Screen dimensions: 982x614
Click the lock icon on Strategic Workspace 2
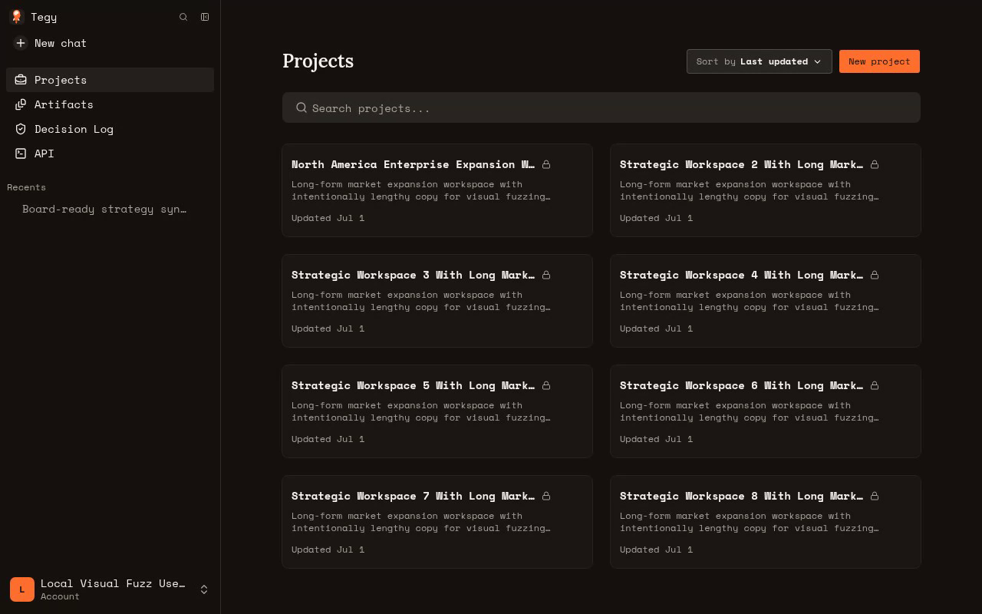pyautogui.click(x=875, y=164)
